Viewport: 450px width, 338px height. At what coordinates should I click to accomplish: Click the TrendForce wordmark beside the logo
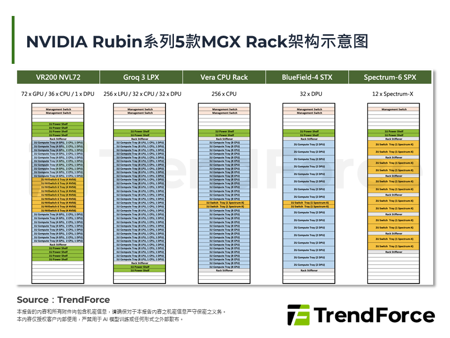point(374,315)
